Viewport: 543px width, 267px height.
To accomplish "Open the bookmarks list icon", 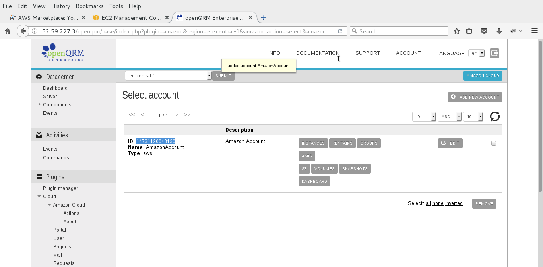I will 469,31.
